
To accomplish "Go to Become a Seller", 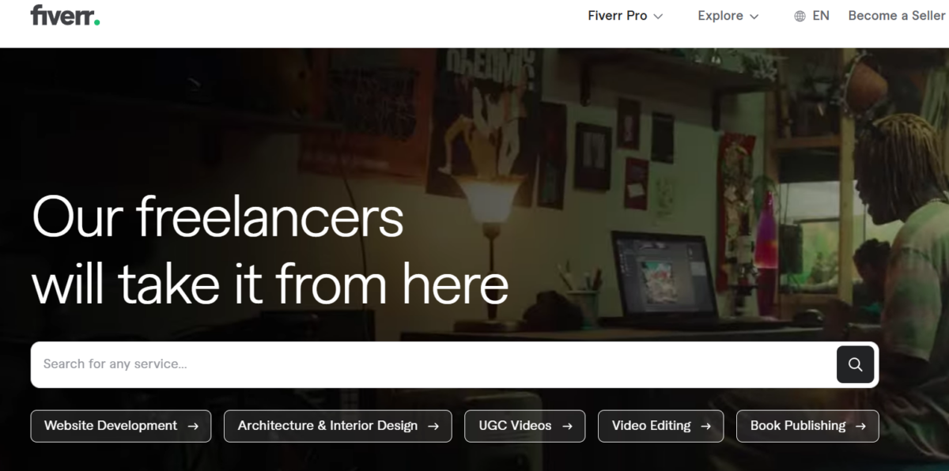I will pos(897,16).
